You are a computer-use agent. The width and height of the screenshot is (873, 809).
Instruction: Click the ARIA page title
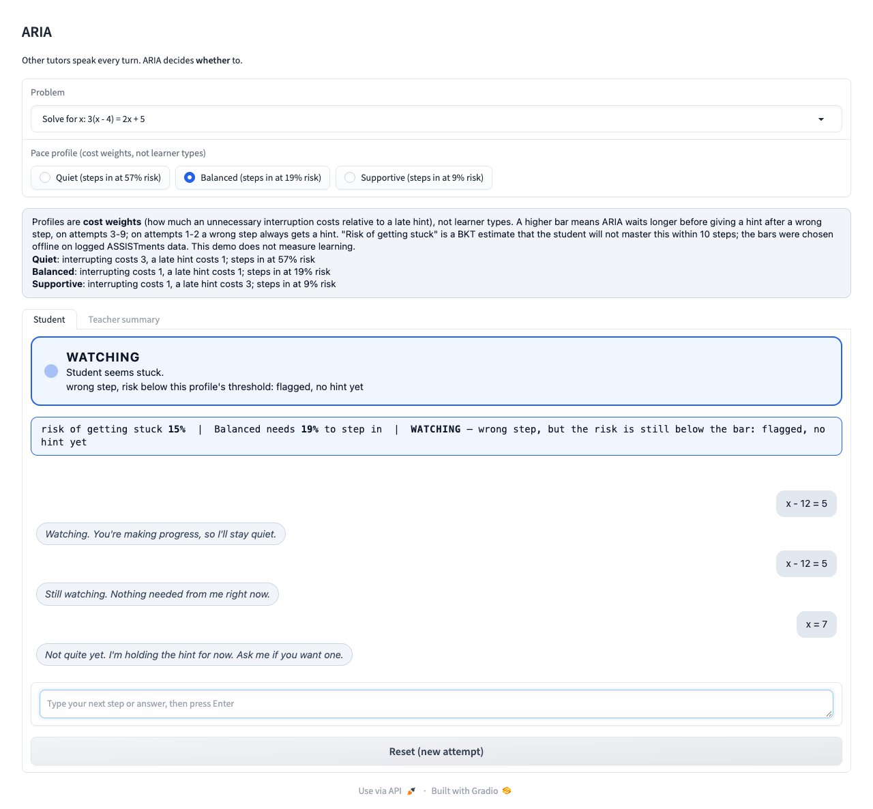(x=37, y=32)
